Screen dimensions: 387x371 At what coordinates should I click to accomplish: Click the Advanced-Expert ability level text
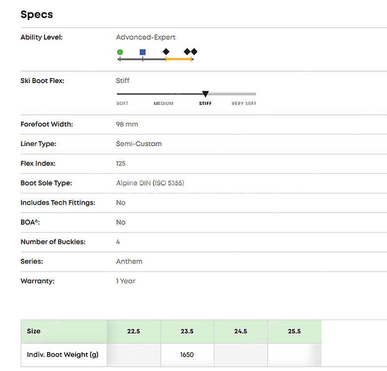click(146, 37)
